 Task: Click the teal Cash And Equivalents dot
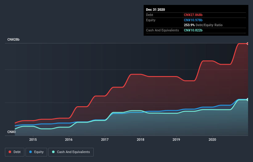pyautogui.click(x=53, y=152)
